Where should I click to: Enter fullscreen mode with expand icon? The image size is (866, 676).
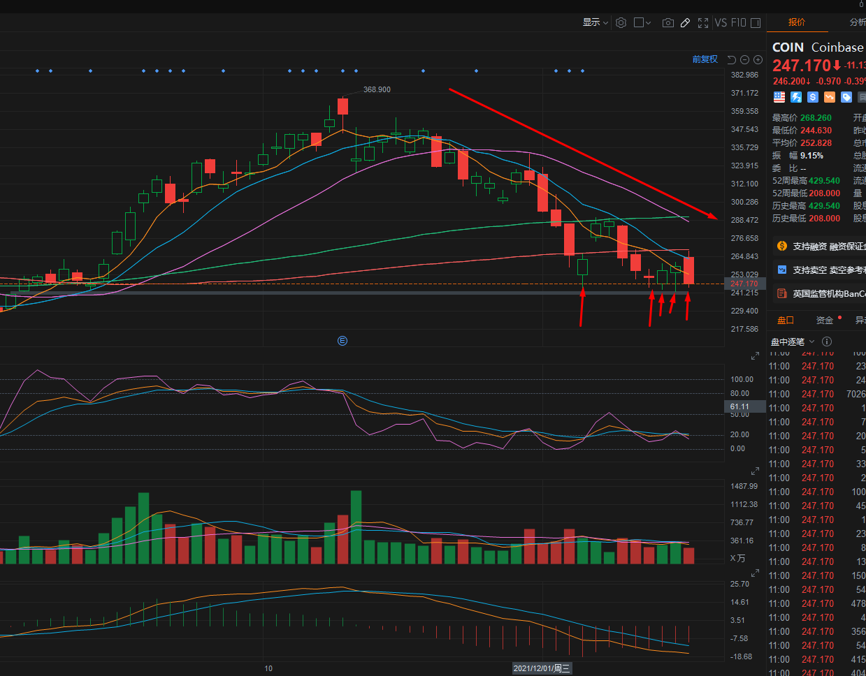702,22
